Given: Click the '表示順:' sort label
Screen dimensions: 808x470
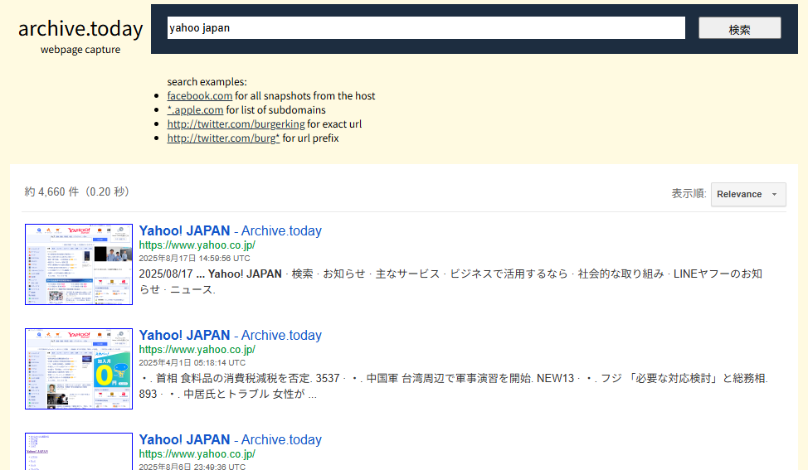Looking at the screenshot, I should coord(689,194).
